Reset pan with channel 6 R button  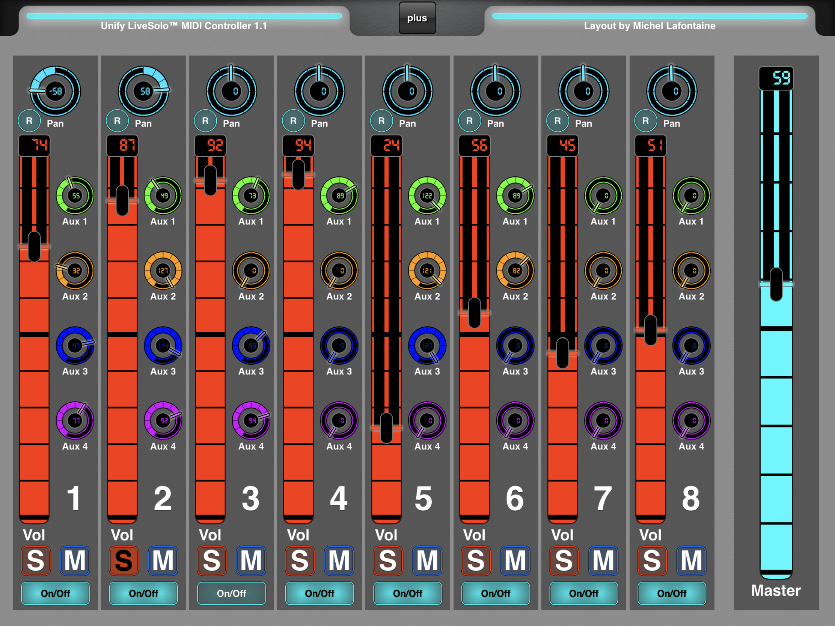[469, 121]
